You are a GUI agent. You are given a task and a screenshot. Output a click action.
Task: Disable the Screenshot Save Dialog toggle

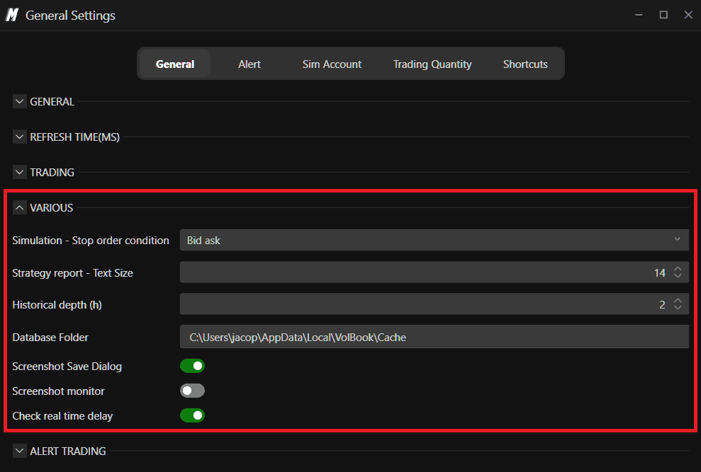192,366
